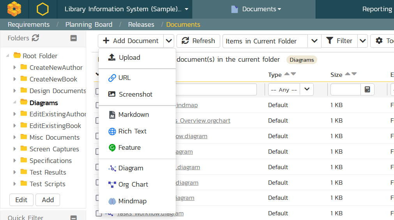
Task: Refresh the folders list via refresh icon
Action: coord(35,38)
